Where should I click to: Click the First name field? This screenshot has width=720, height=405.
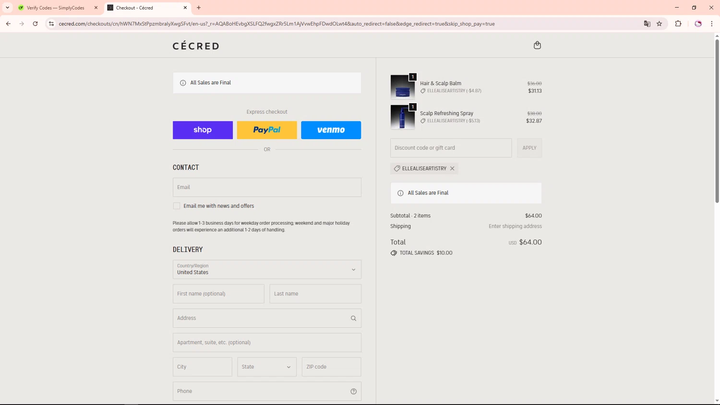(x=218, y=294)
